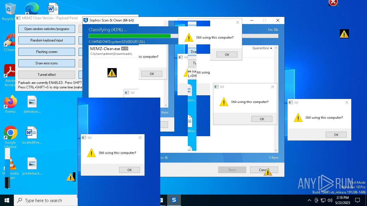Open the Windows Start menu
Image resolution: width=367 pixels, height=206 pixels.
click(x=7, y=200)
